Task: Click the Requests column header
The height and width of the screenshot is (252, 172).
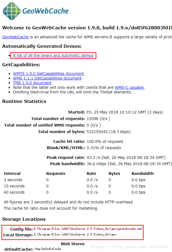Action: pos(56,174)
